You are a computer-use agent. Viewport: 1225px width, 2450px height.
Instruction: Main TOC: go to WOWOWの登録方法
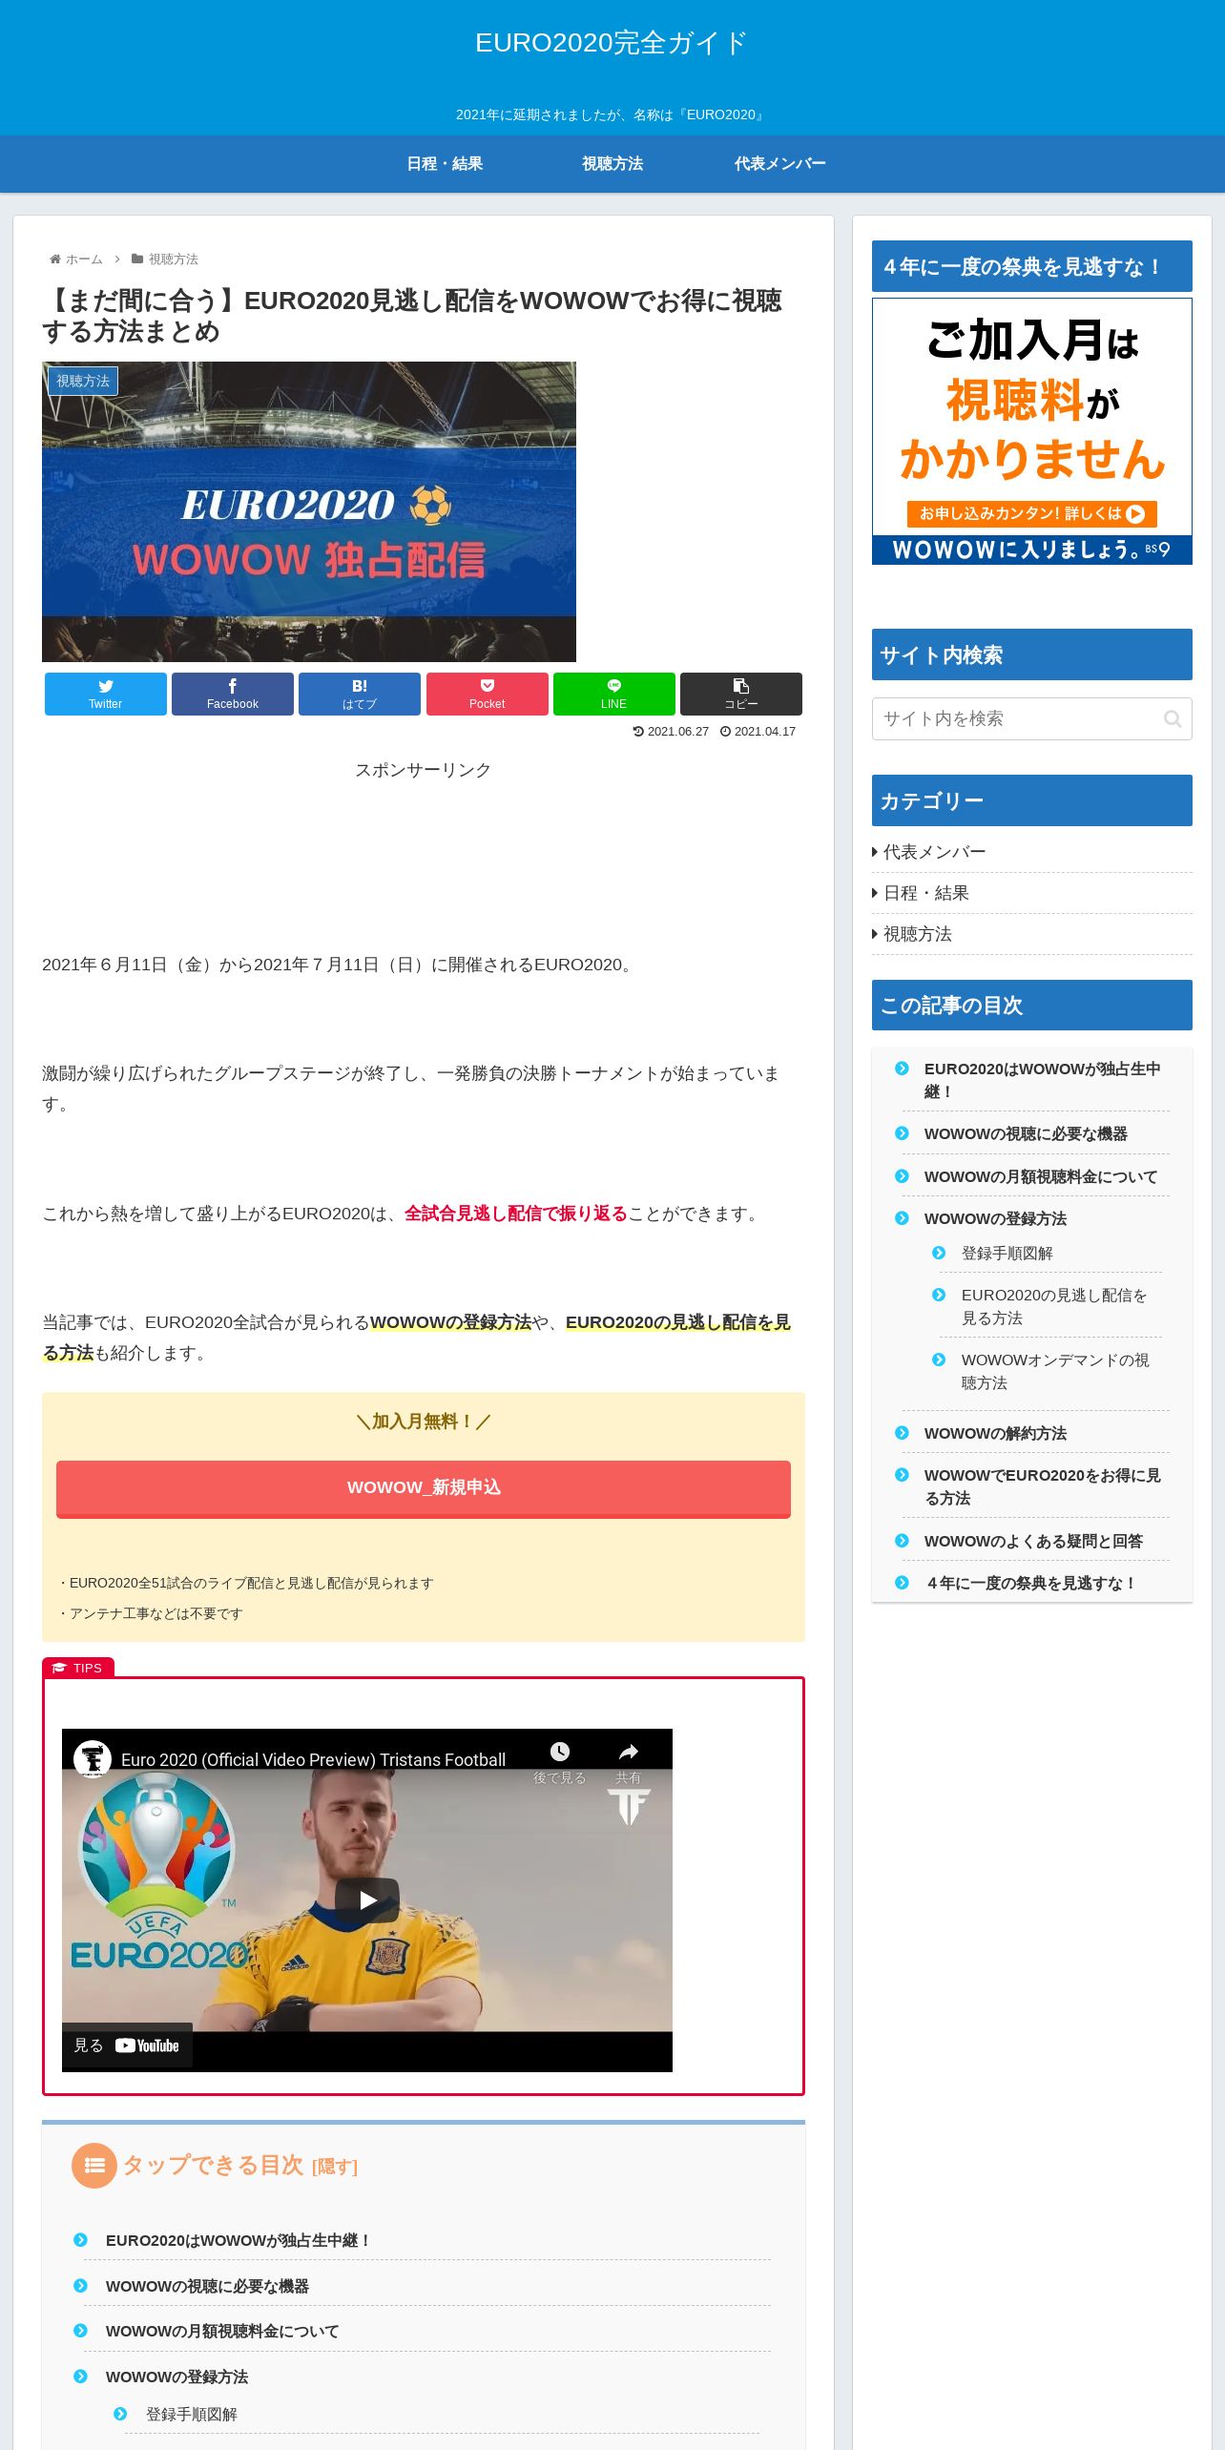(176, 2377)
